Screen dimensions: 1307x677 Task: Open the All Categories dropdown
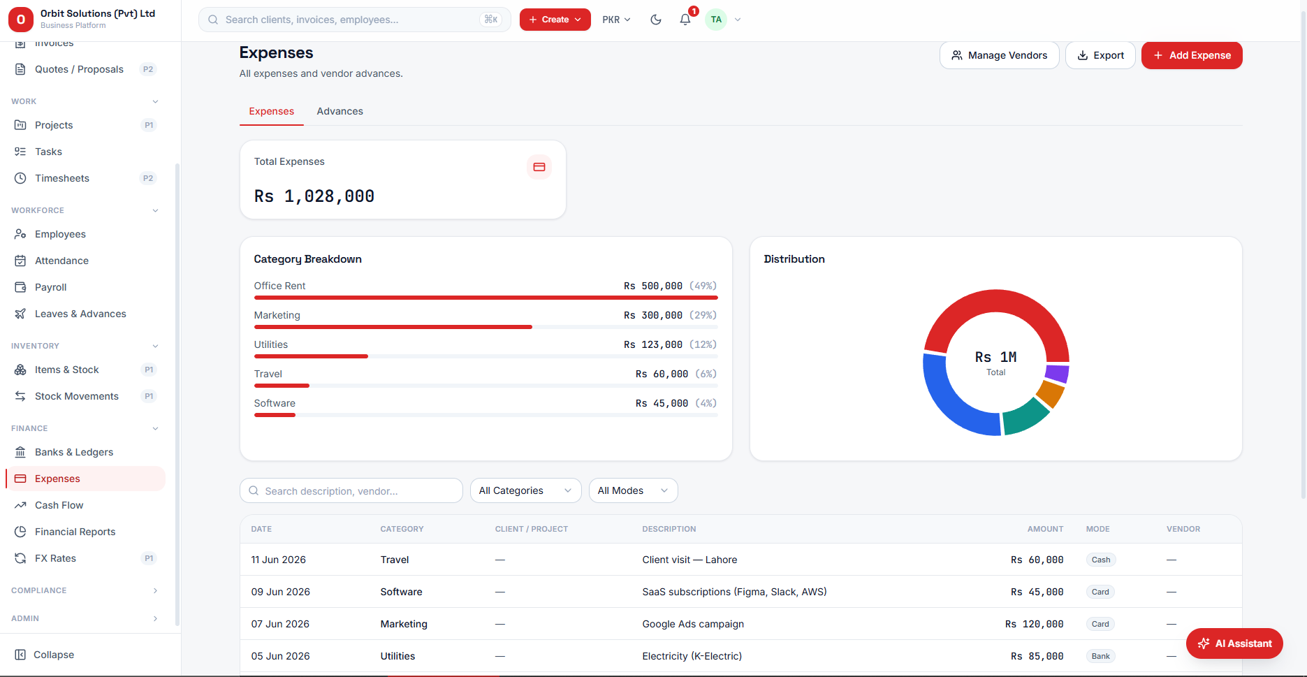(x=525, y=490)
